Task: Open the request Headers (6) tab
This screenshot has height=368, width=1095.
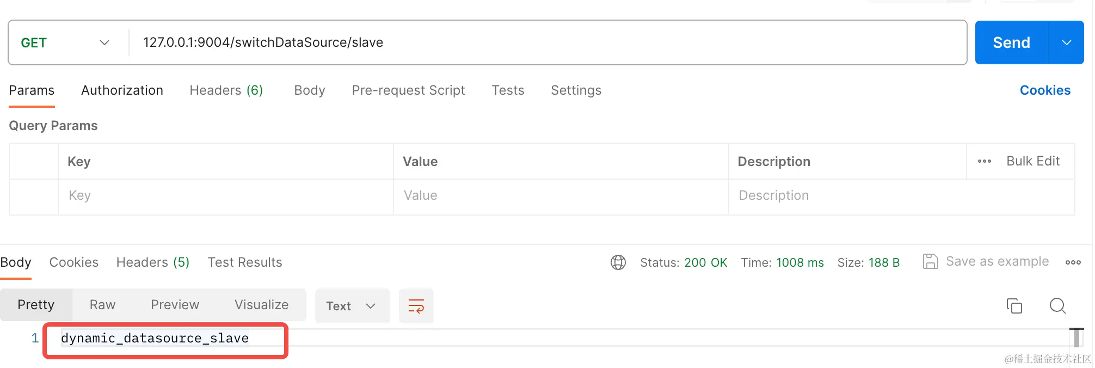Action: 226,90
